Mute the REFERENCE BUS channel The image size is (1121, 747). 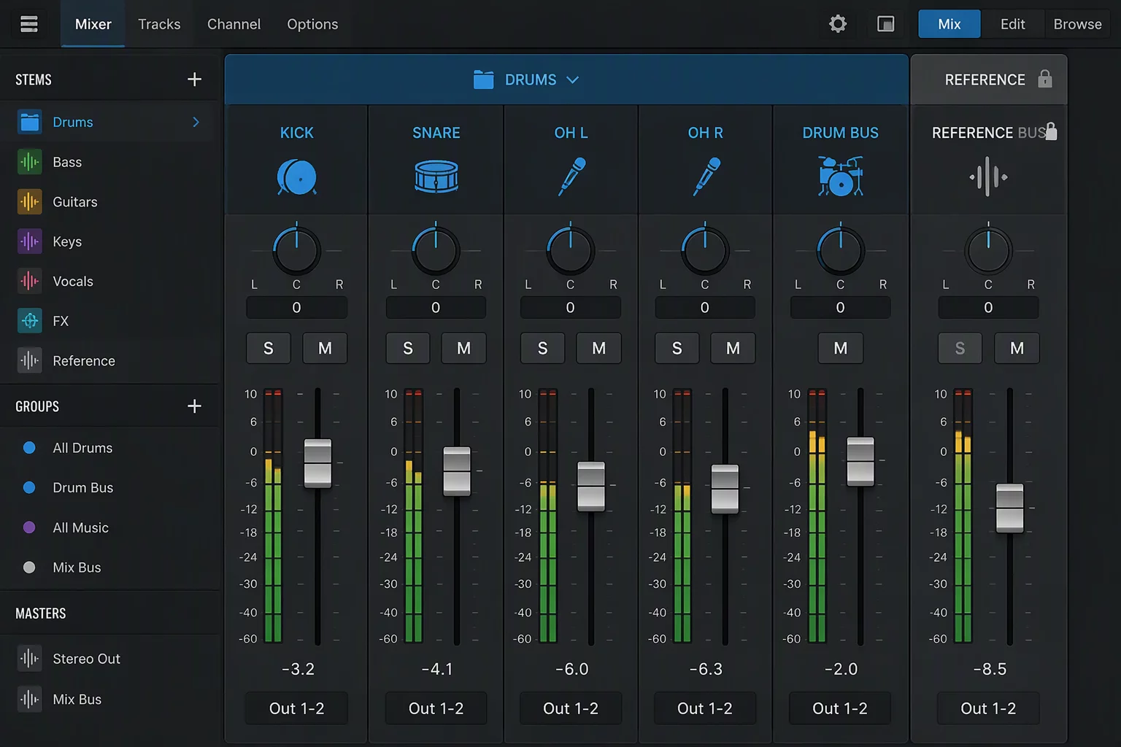point(1017,349)
